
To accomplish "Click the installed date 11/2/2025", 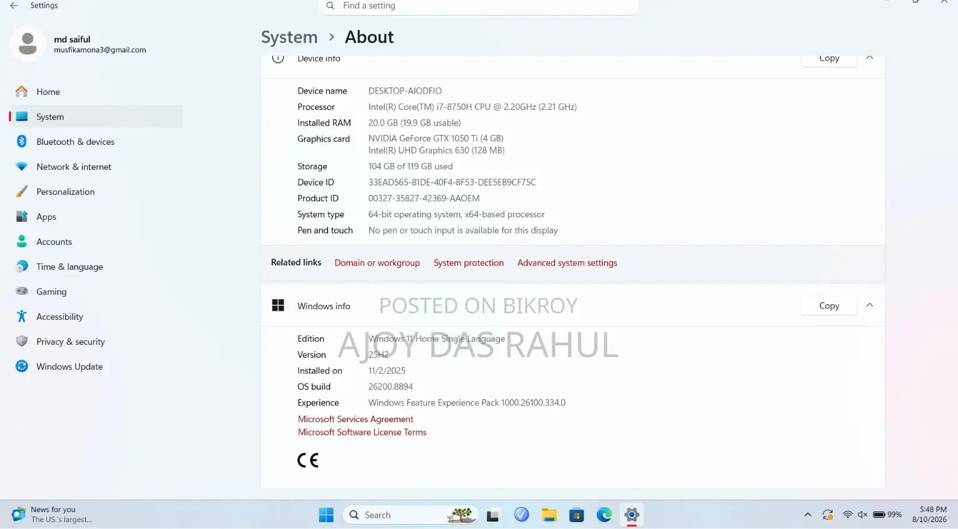I will point(387,371).
